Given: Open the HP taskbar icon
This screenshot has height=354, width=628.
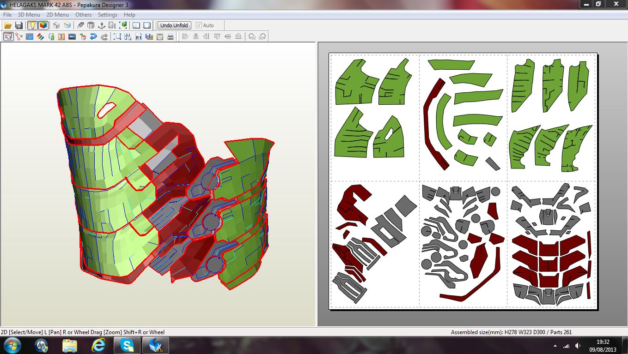Looking at the screenshot, I should (x=41, y=345).
